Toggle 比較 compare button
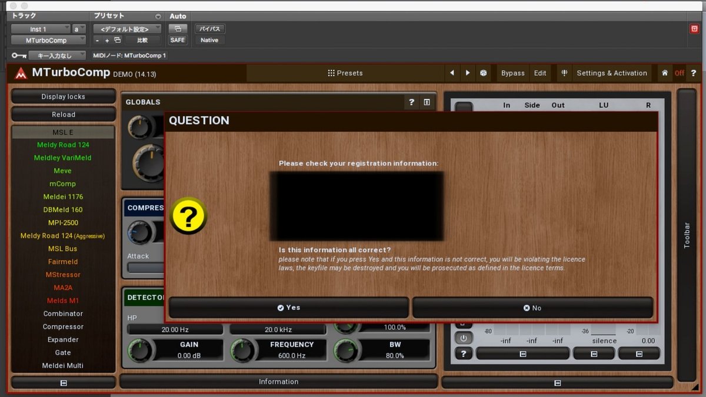Viewport: 706px width, 397px height. (x=142, y=40)
